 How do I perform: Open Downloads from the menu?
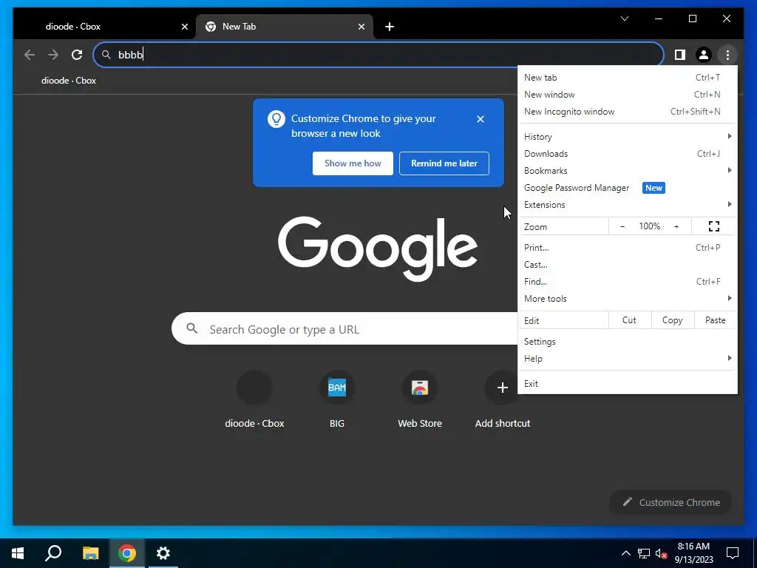[627, 154]
